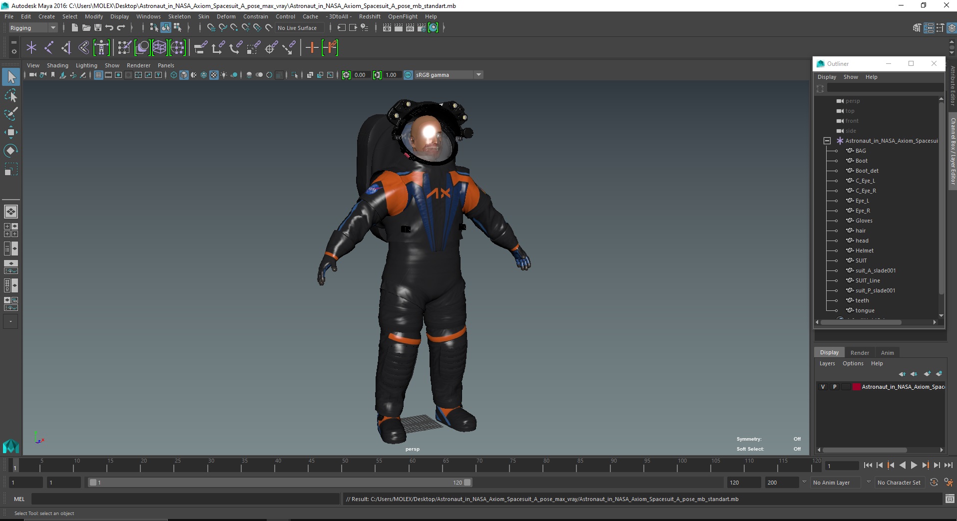Click the Parent Constraint shelf icon
Viewport: 957px width, 521px height.
200,48
